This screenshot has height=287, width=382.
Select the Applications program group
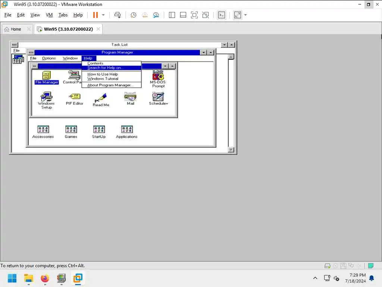(x=127, y=132)
